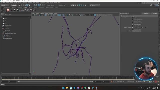Click the Save Scene icon

[x=16, y=5]
